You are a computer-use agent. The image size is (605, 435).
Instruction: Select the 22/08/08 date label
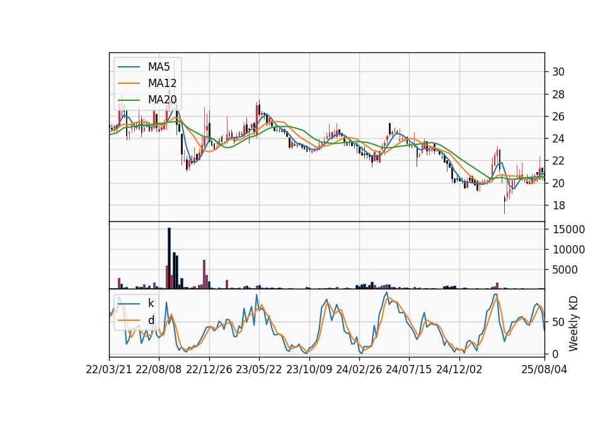pos(159,369)
